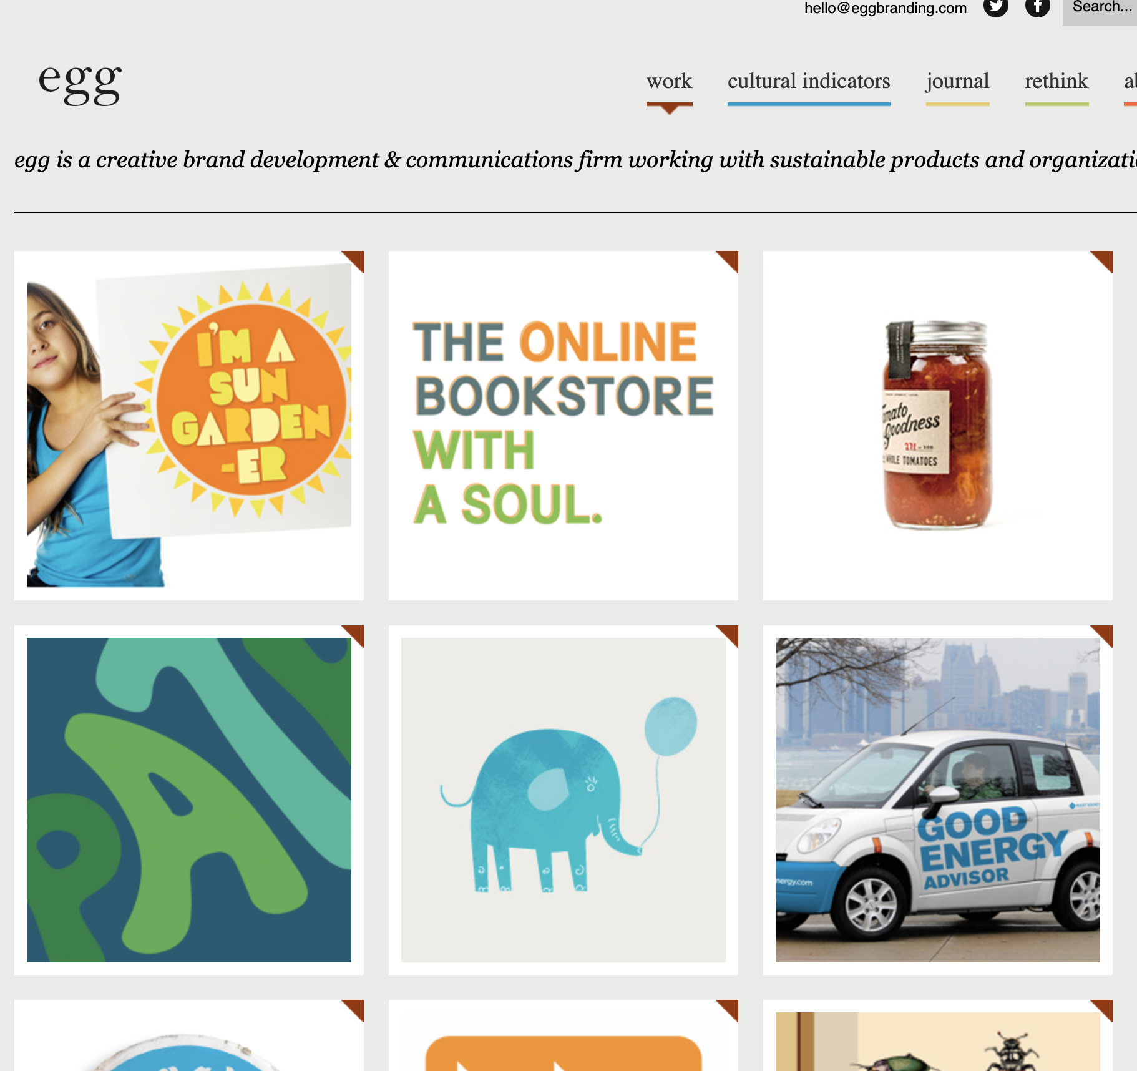Open the Online Bookstore with a Soul project
Screen dimensions: 1137x1071
click(564, 426)
